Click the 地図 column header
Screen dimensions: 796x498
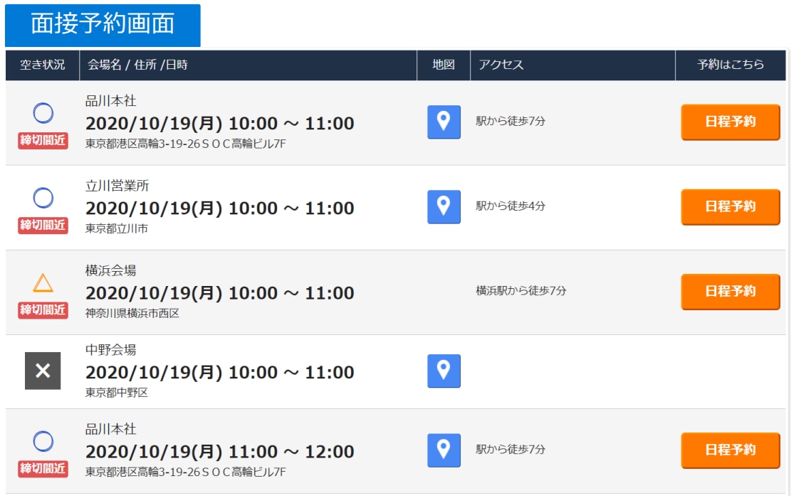(x=444, y=65)
